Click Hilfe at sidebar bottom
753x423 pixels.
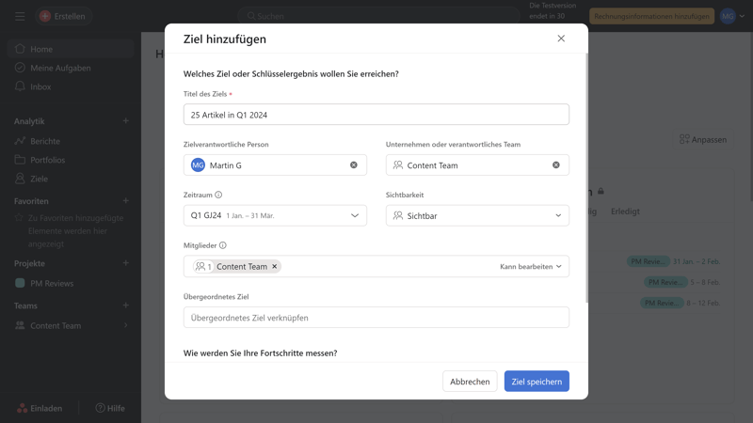point(110,408)
